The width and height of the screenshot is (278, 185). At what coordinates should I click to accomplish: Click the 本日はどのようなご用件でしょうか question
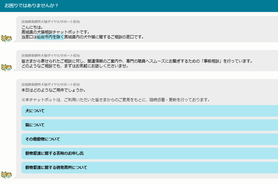coord(53,90)
